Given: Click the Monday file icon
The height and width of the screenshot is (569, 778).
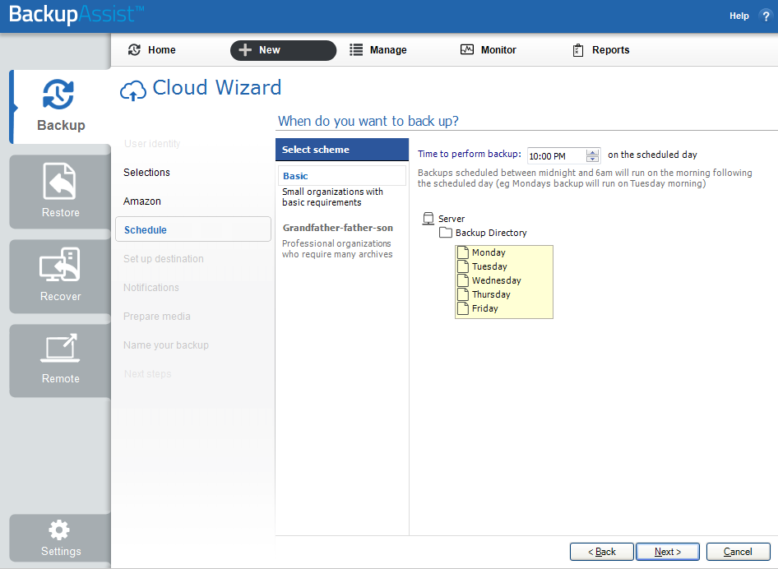Looking at the screenshot, I should click(x=463, y=252).
